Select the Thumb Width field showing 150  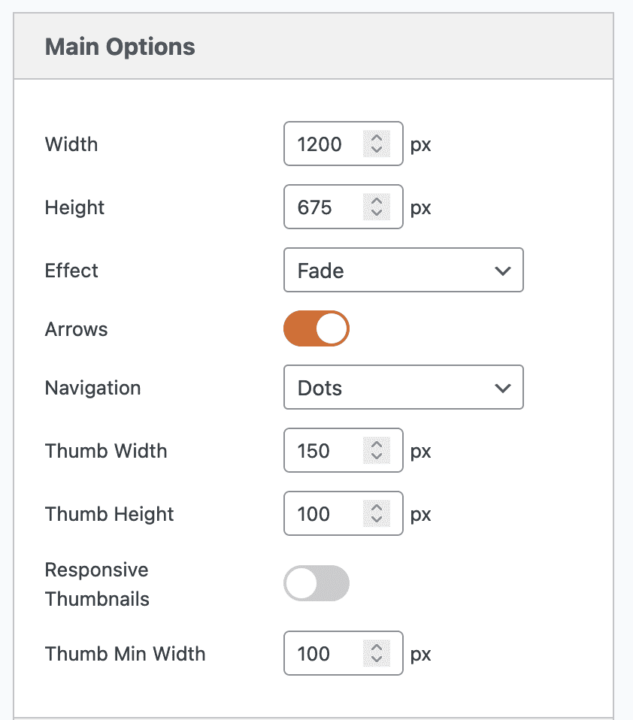tap(343, 450)
